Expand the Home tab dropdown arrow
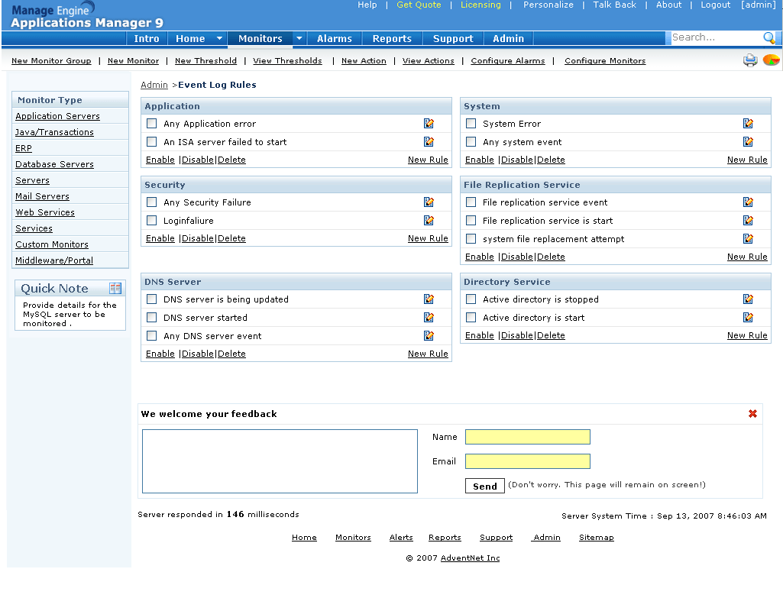The width and height of the screenshot is (783, 611). click(x=219, y=39)
